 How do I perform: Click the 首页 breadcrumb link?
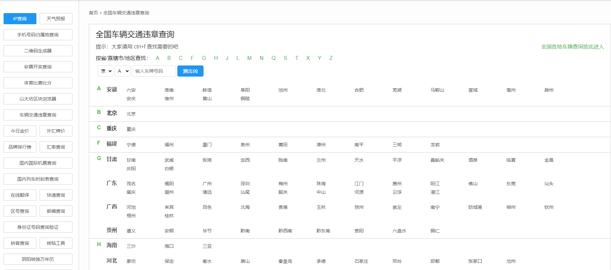click(93, 13)
